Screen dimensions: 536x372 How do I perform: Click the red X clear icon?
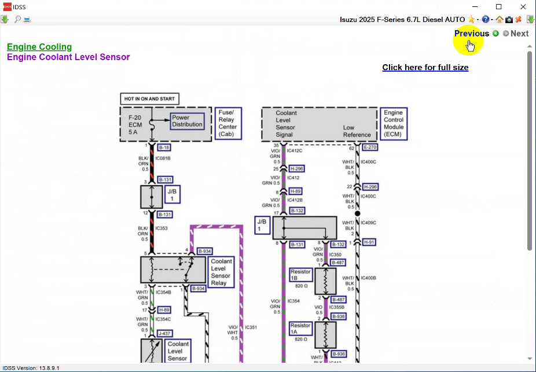click(518, 19)
